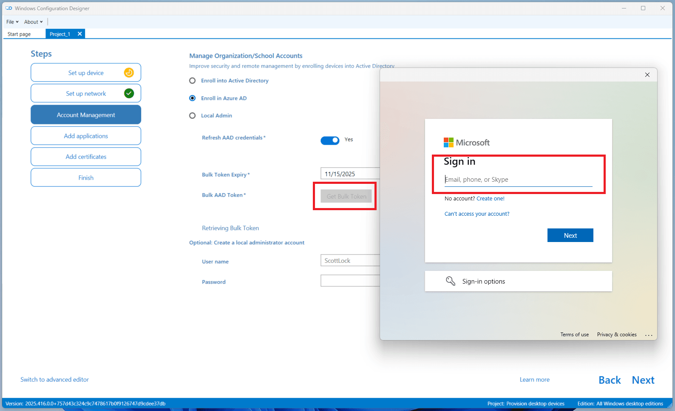Go to the Add applications step
The width and height of the screenshot is (675, 411).
86,136
